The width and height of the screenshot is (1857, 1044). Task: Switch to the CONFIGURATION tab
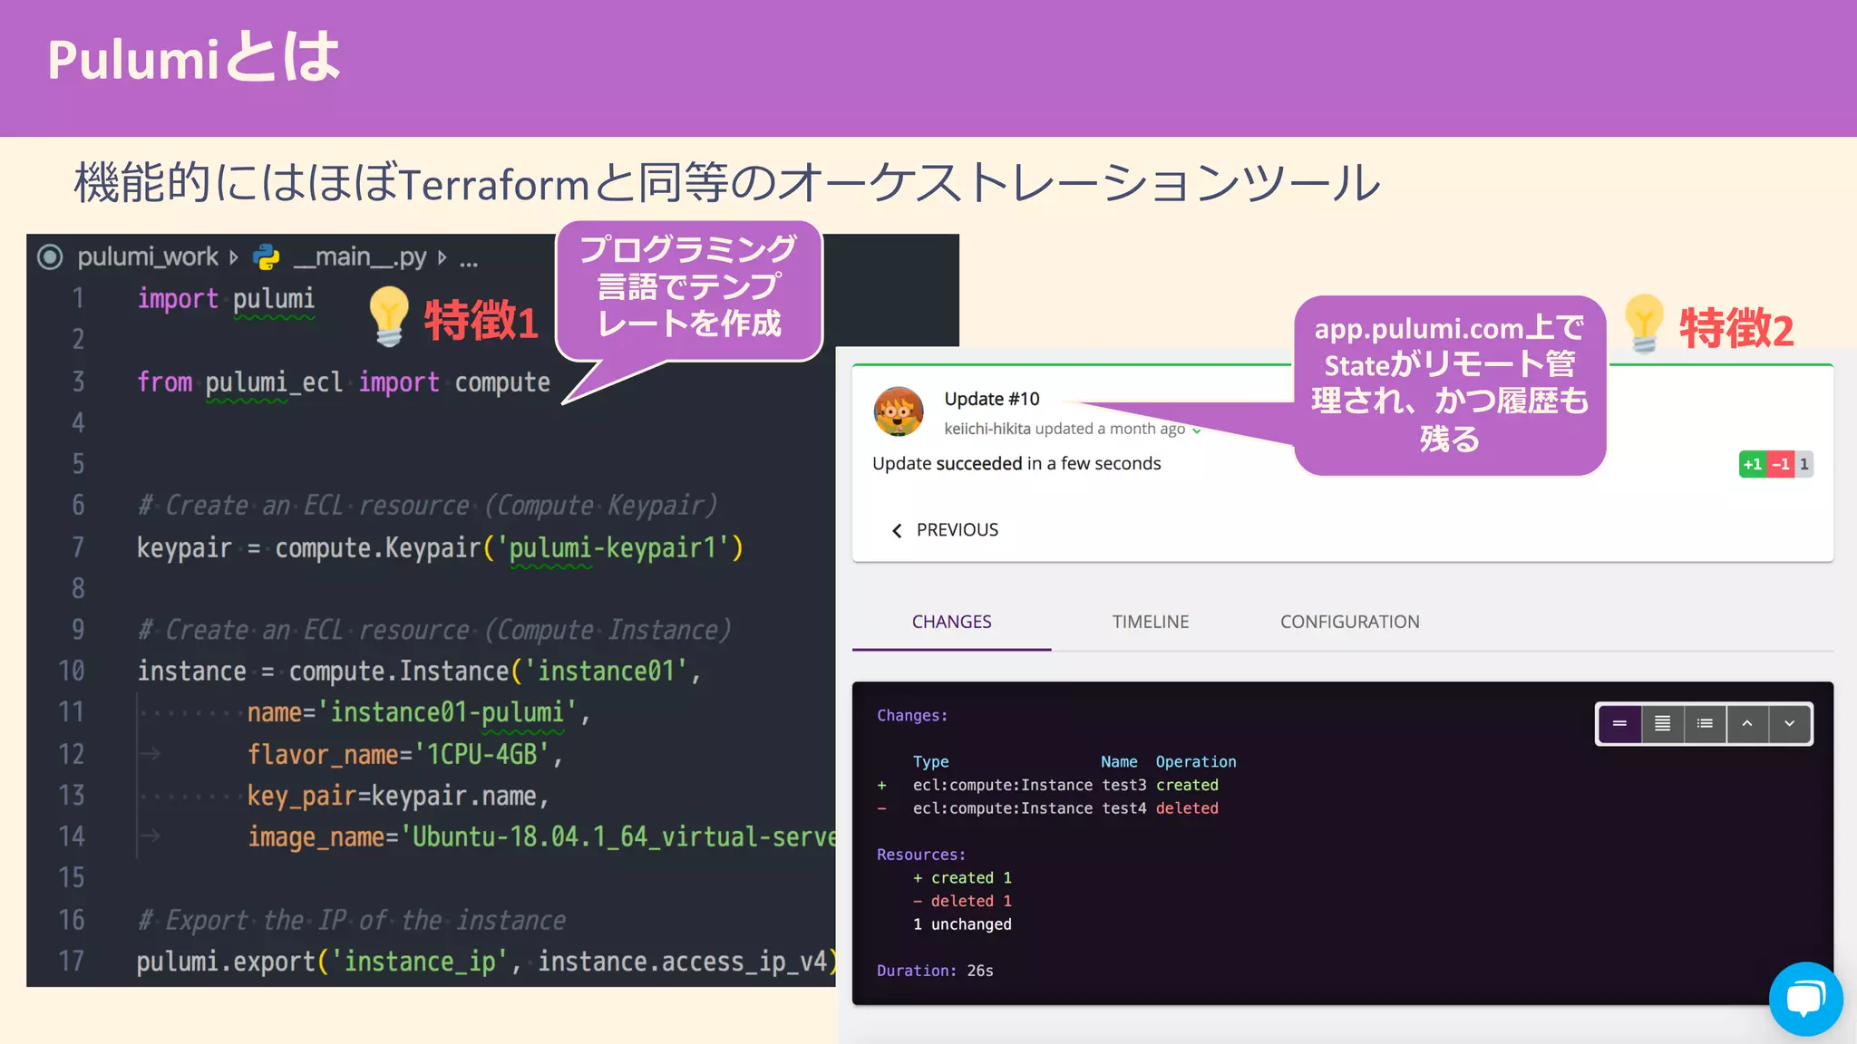click(1350, 623)
